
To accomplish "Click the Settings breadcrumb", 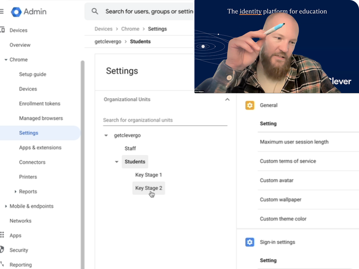I will pyautogui.click(x=157, y=29).
